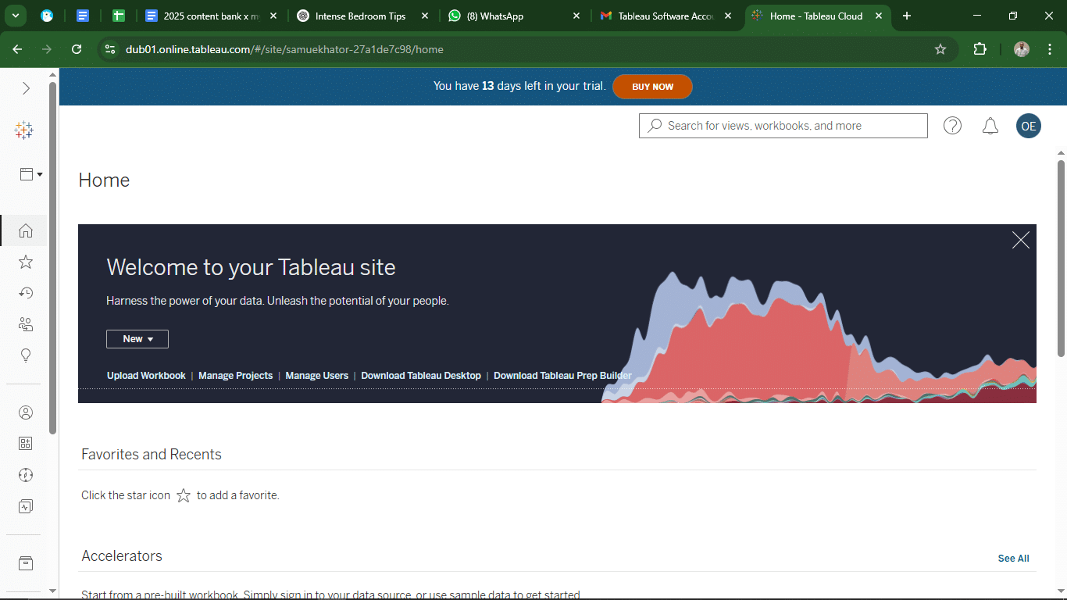Click the BUY NOW button
This screenshot has width=1067, height=600.
(x=652, y=87)
